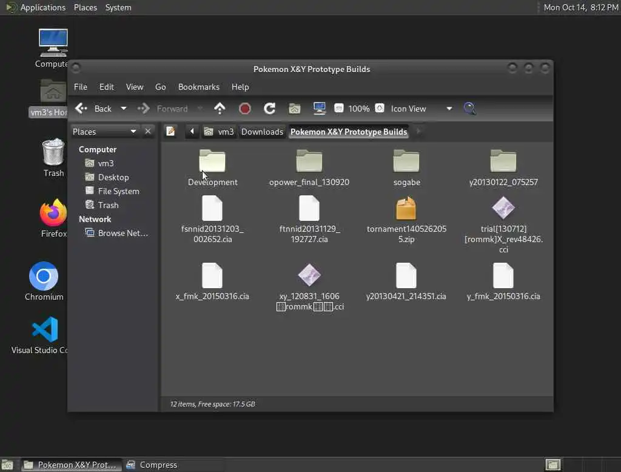Screen dimensions: 621x472
Task: Zoom out with the minus icon
Action: click(338, 108)
